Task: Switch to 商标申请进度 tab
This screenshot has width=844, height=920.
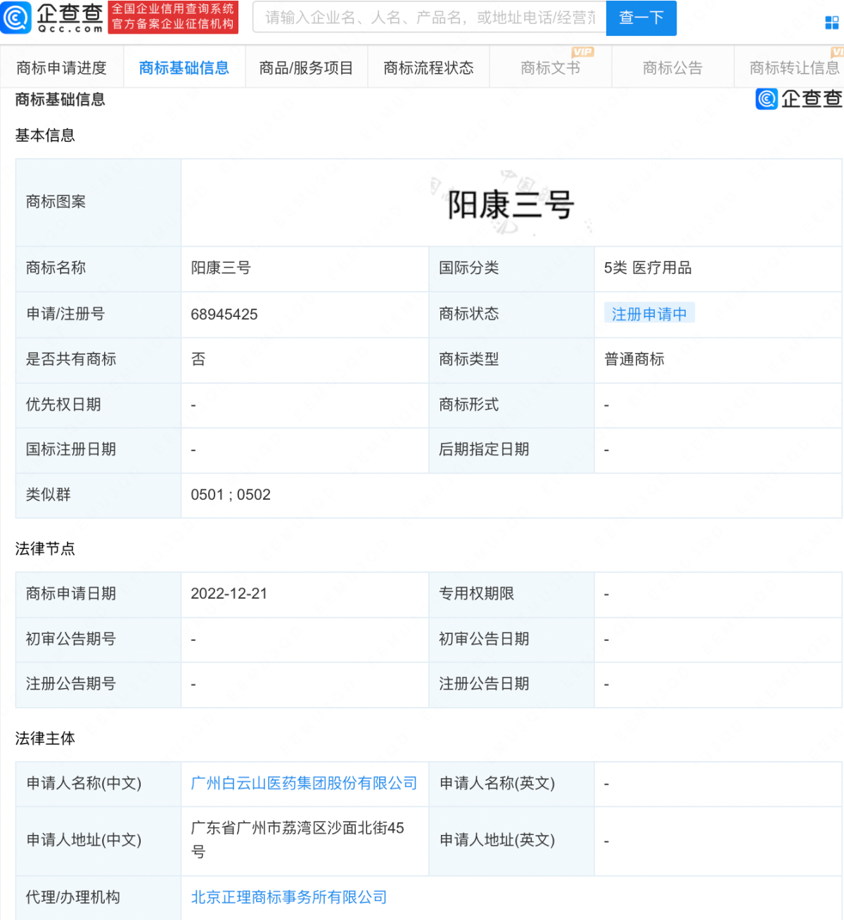Action: (x=61, y=67)
